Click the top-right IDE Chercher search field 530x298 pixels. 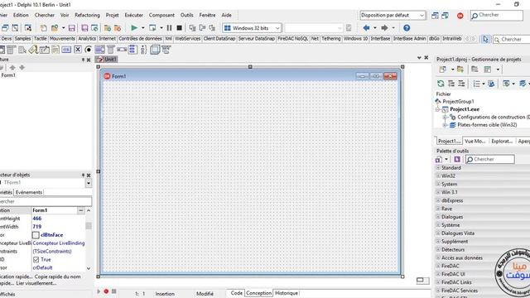point(497,15)
